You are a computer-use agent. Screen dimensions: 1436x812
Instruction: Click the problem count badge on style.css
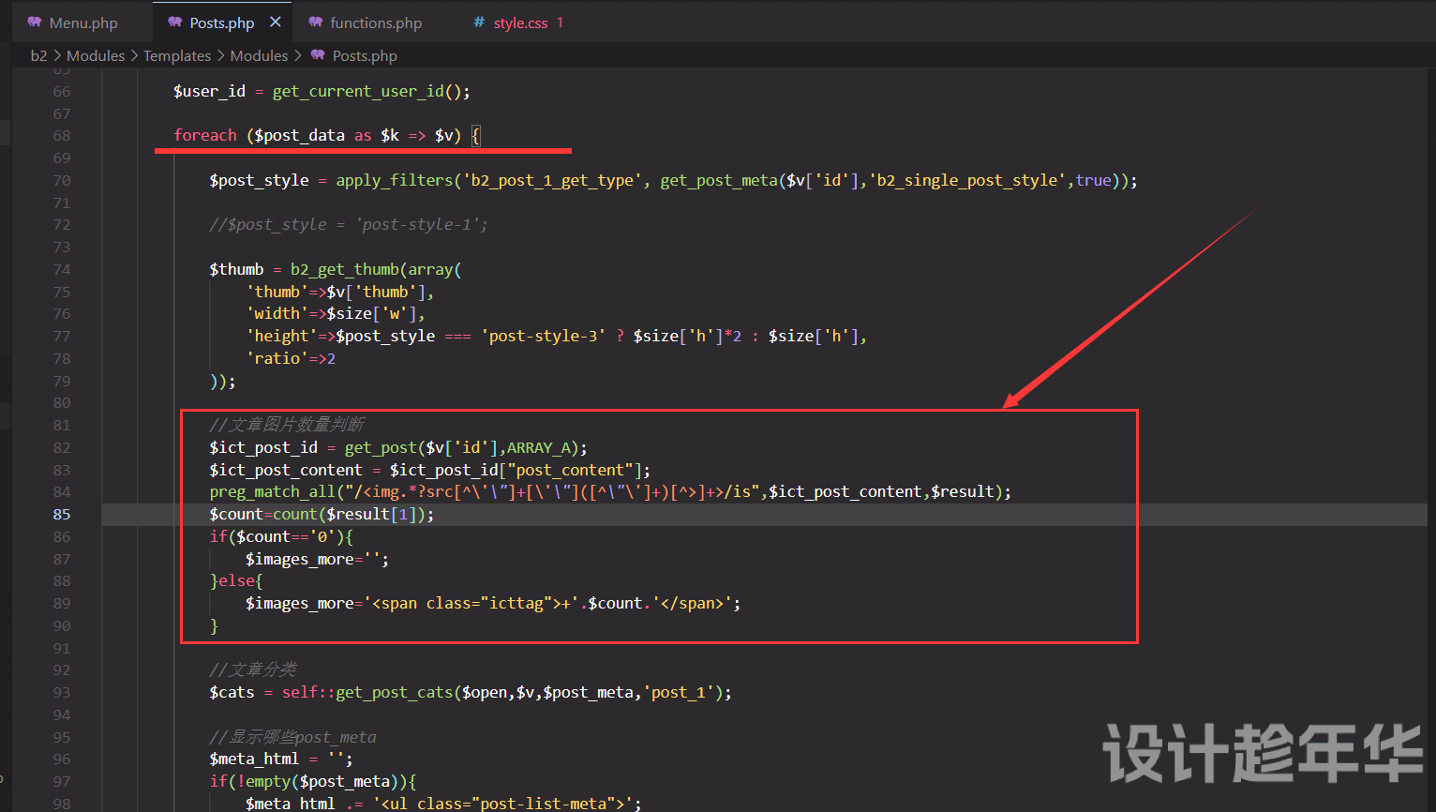[561, 23]
